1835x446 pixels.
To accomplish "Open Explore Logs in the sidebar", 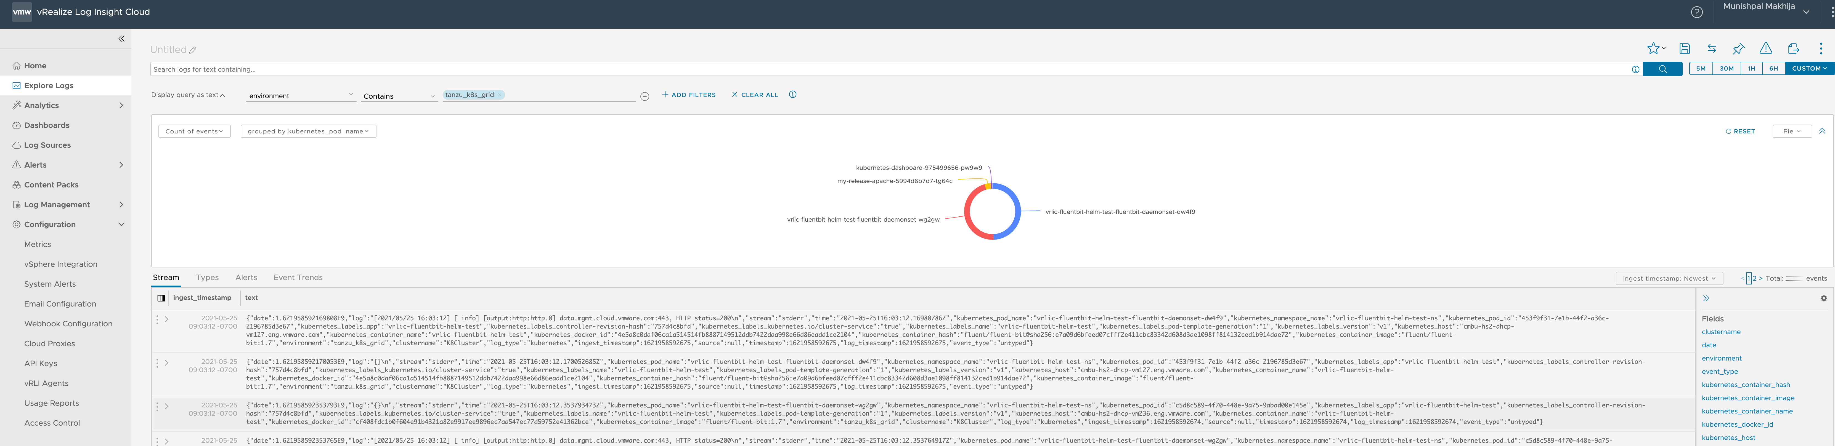I will point(65,85).
